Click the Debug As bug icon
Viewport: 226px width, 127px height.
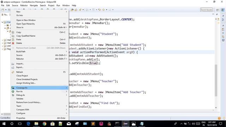tap(13, 95)
